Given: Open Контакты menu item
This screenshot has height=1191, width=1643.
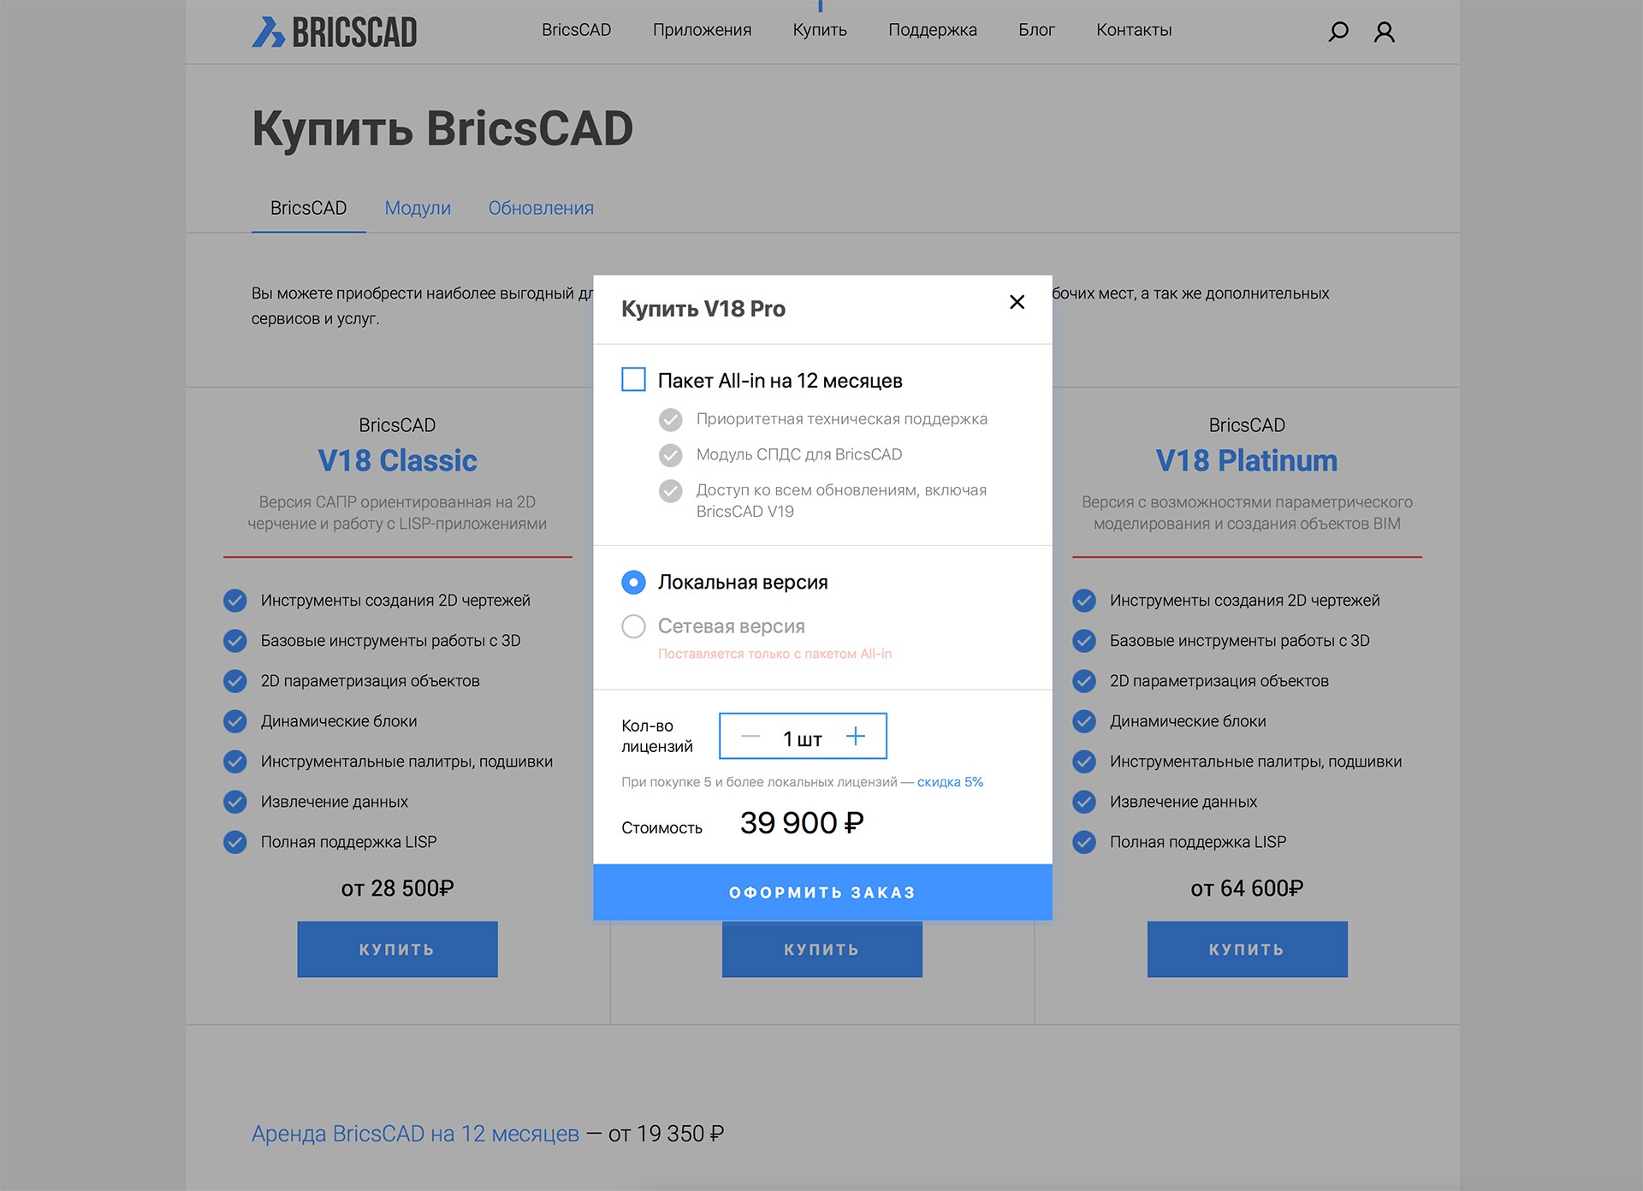Looking at the screenshot, I should 1134,30.
